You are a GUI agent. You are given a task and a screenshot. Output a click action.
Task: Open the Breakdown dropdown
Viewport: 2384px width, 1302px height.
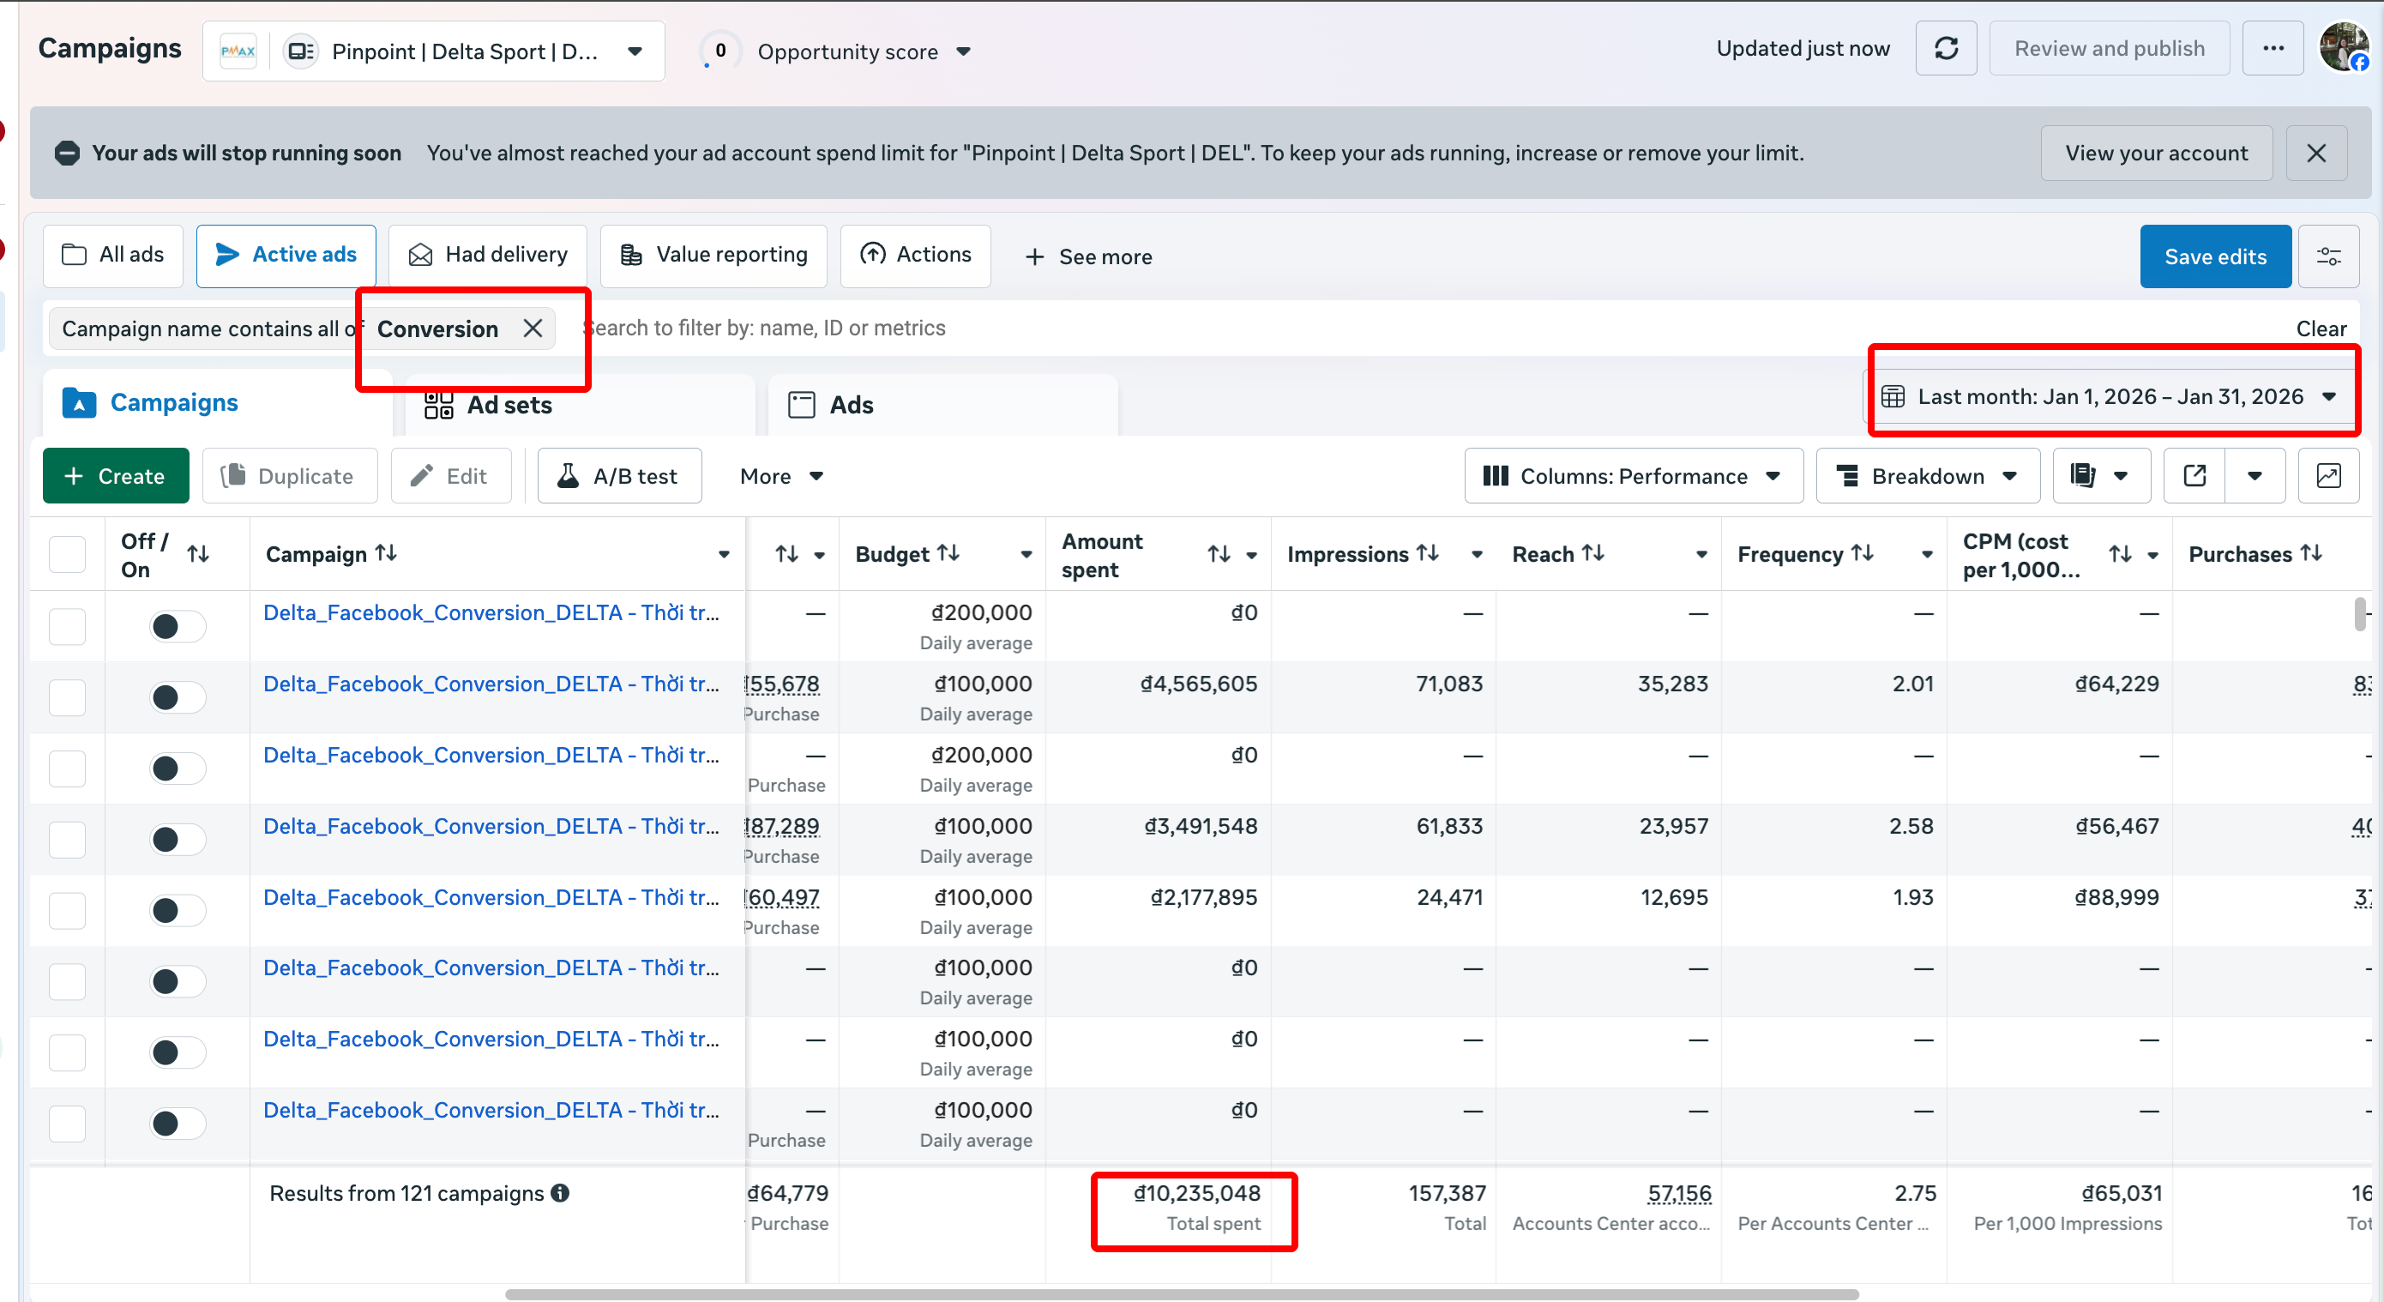tap(1928, 476)
